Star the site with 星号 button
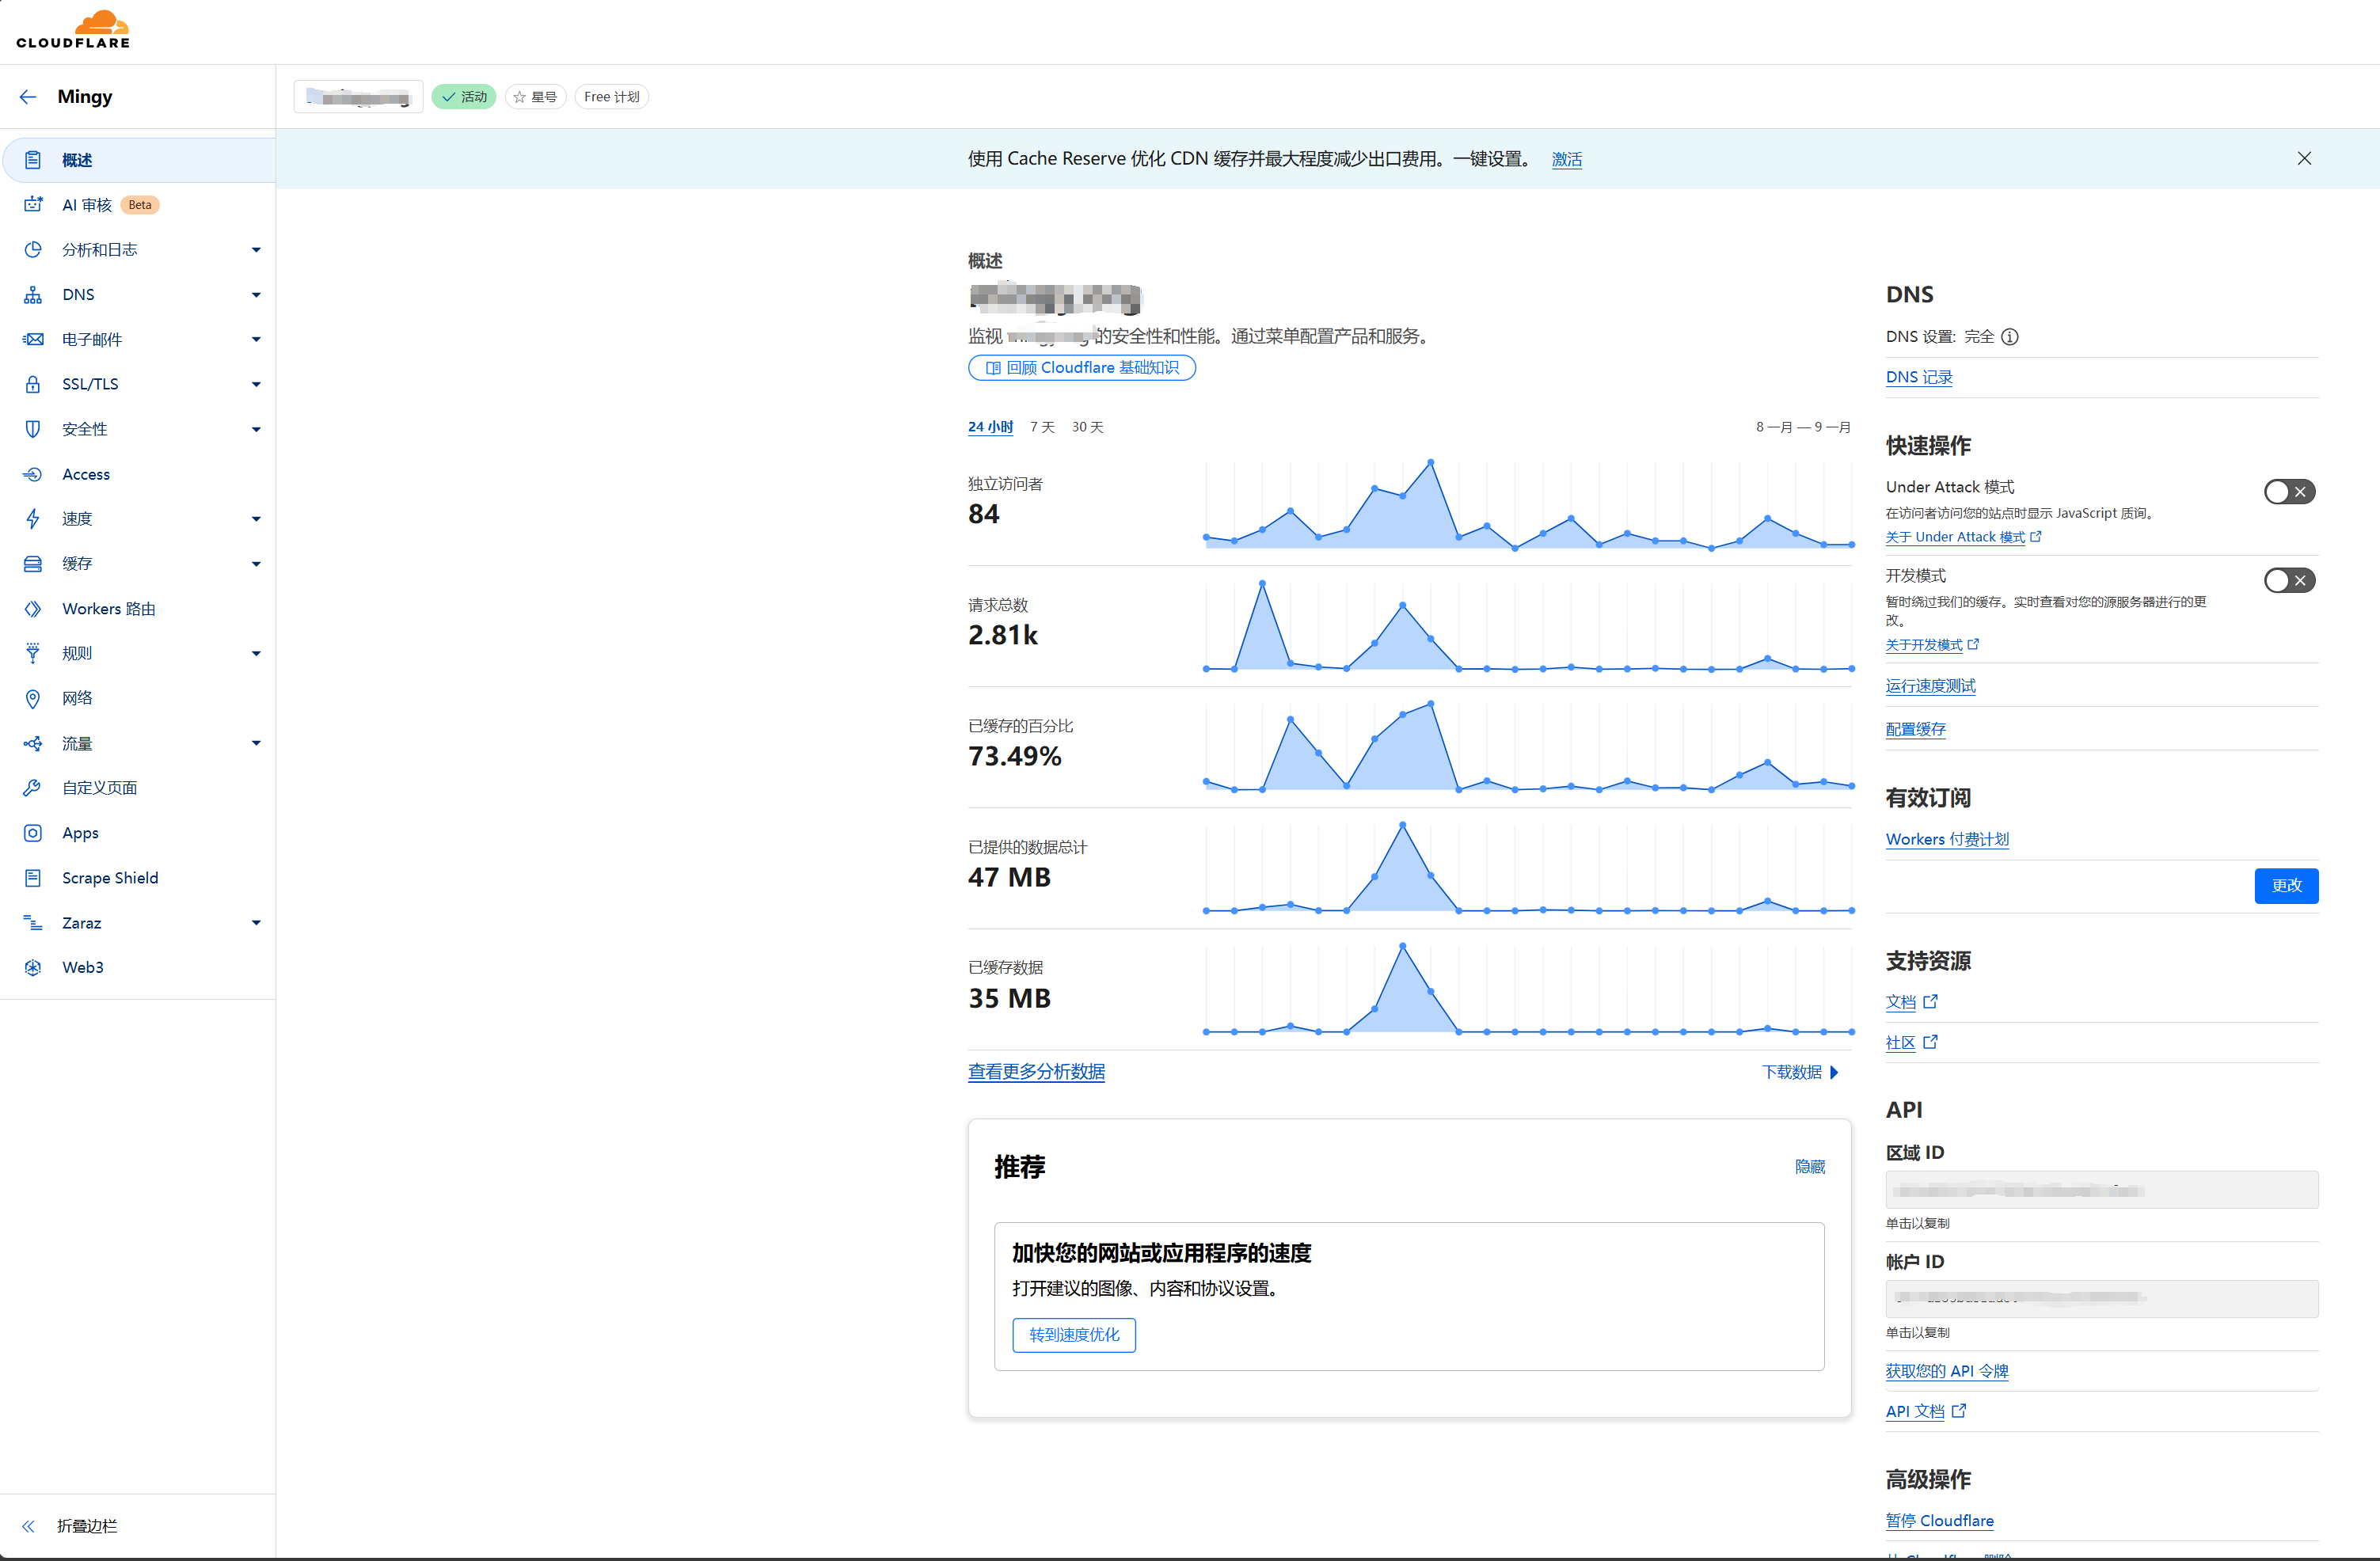The image size is (2380, 1561). pyautogui.click(x=536, y=97)
